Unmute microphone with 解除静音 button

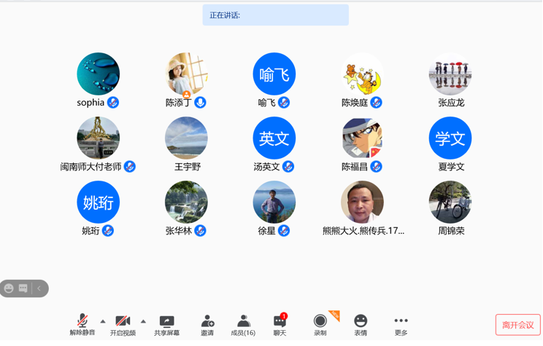(82, 324)
